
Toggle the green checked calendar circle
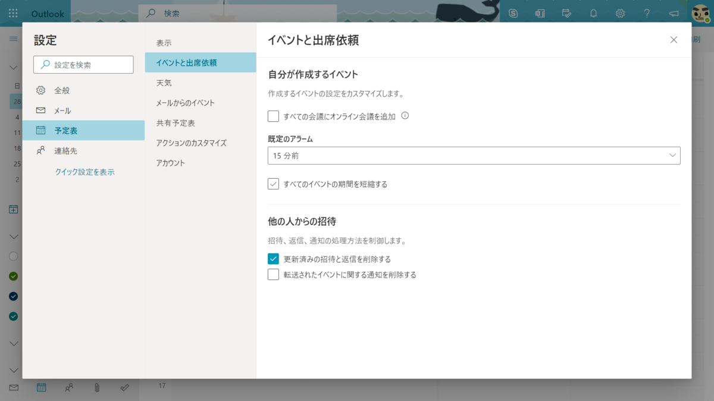click(13, 276)
